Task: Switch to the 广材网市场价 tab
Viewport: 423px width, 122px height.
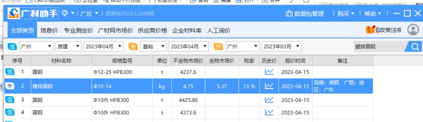Action: point(115,30)
